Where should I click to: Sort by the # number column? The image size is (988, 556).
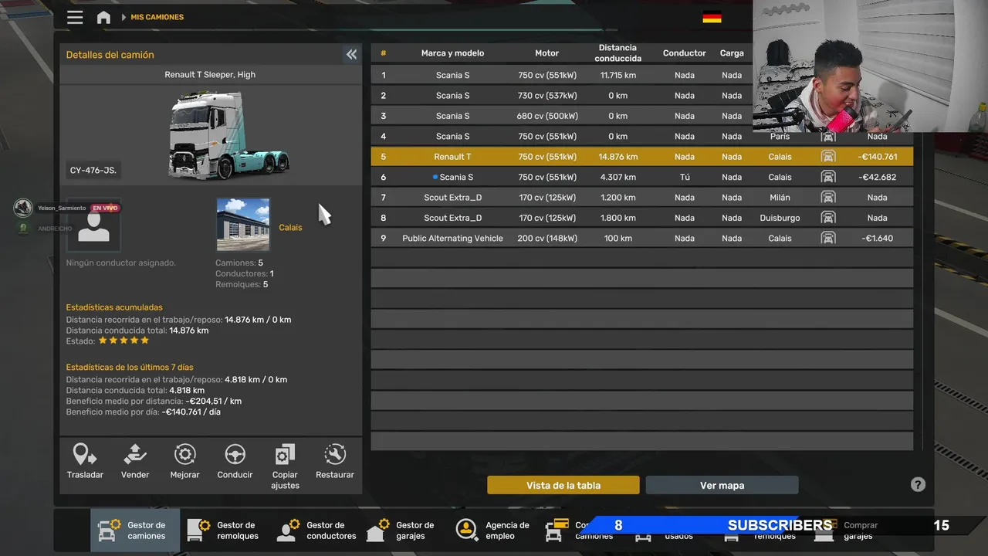[x=383, y=53]
